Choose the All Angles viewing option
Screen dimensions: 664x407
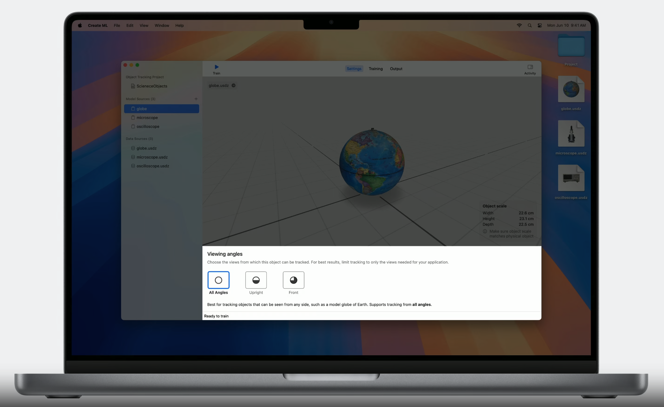pos(218,280)
